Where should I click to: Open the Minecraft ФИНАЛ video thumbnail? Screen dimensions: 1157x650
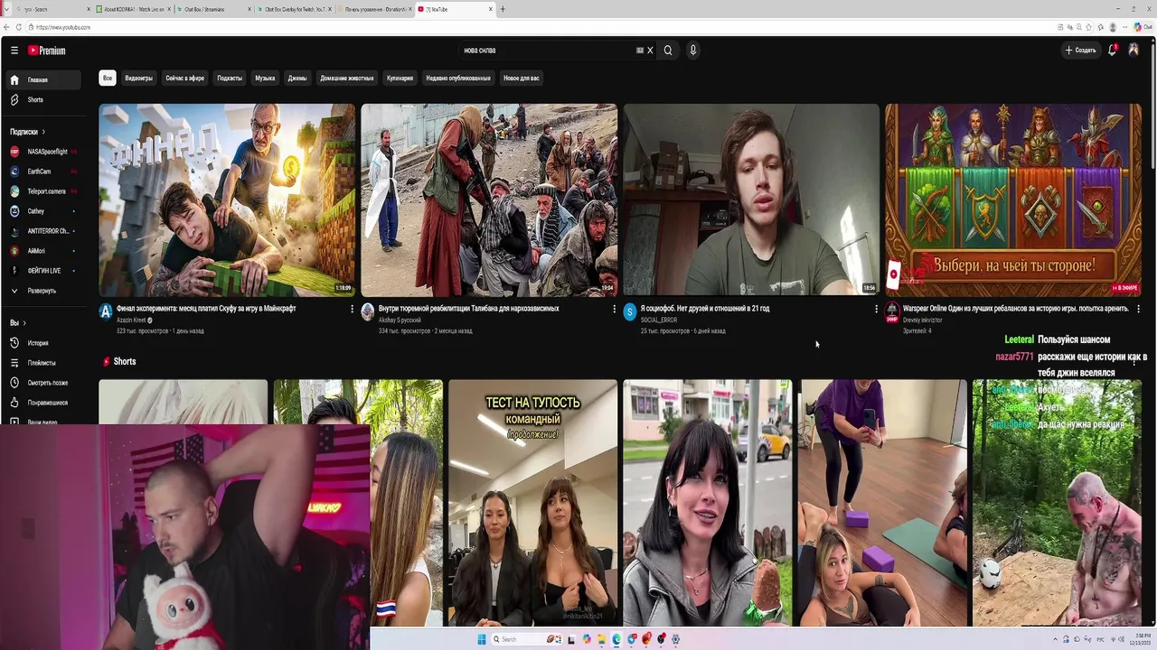(227, 200)
